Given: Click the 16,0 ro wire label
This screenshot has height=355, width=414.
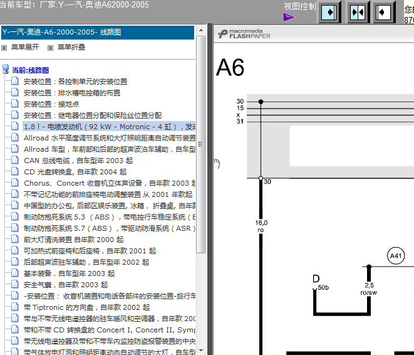Looking at the screenshot, I should coord(261,226).
